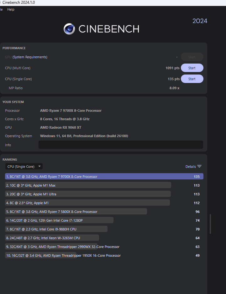Screen dimensions: 226x294
Task: Click the Details filter icon
Action: 199,167
